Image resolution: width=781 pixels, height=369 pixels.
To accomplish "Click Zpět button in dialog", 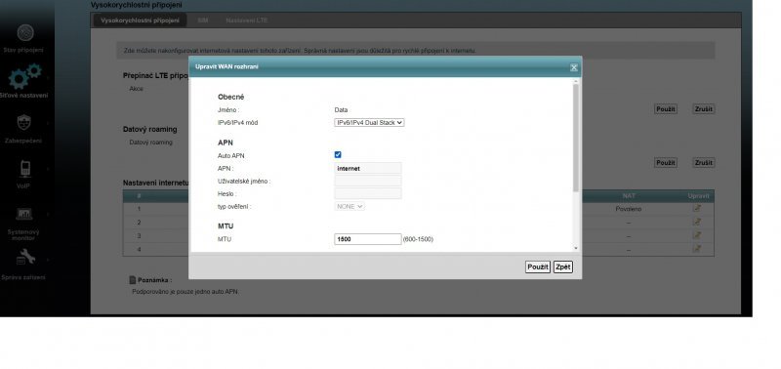I will tap(563, 267).
